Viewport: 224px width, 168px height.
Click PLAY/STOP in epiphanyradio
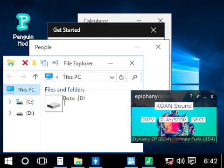[x=173, y=120]
